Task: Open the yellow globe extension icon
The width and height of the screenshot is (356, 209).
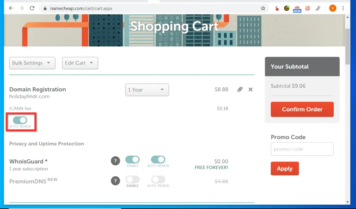Action: coord(287,8)
